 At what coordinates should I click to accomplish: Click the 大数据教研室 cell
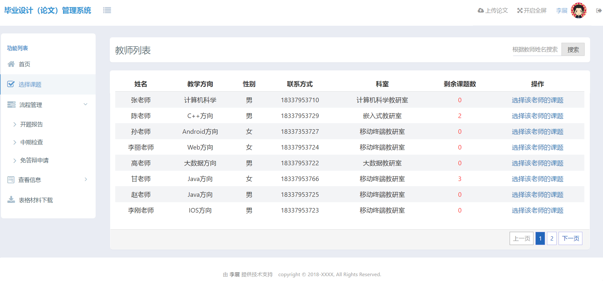click(382, 163)
